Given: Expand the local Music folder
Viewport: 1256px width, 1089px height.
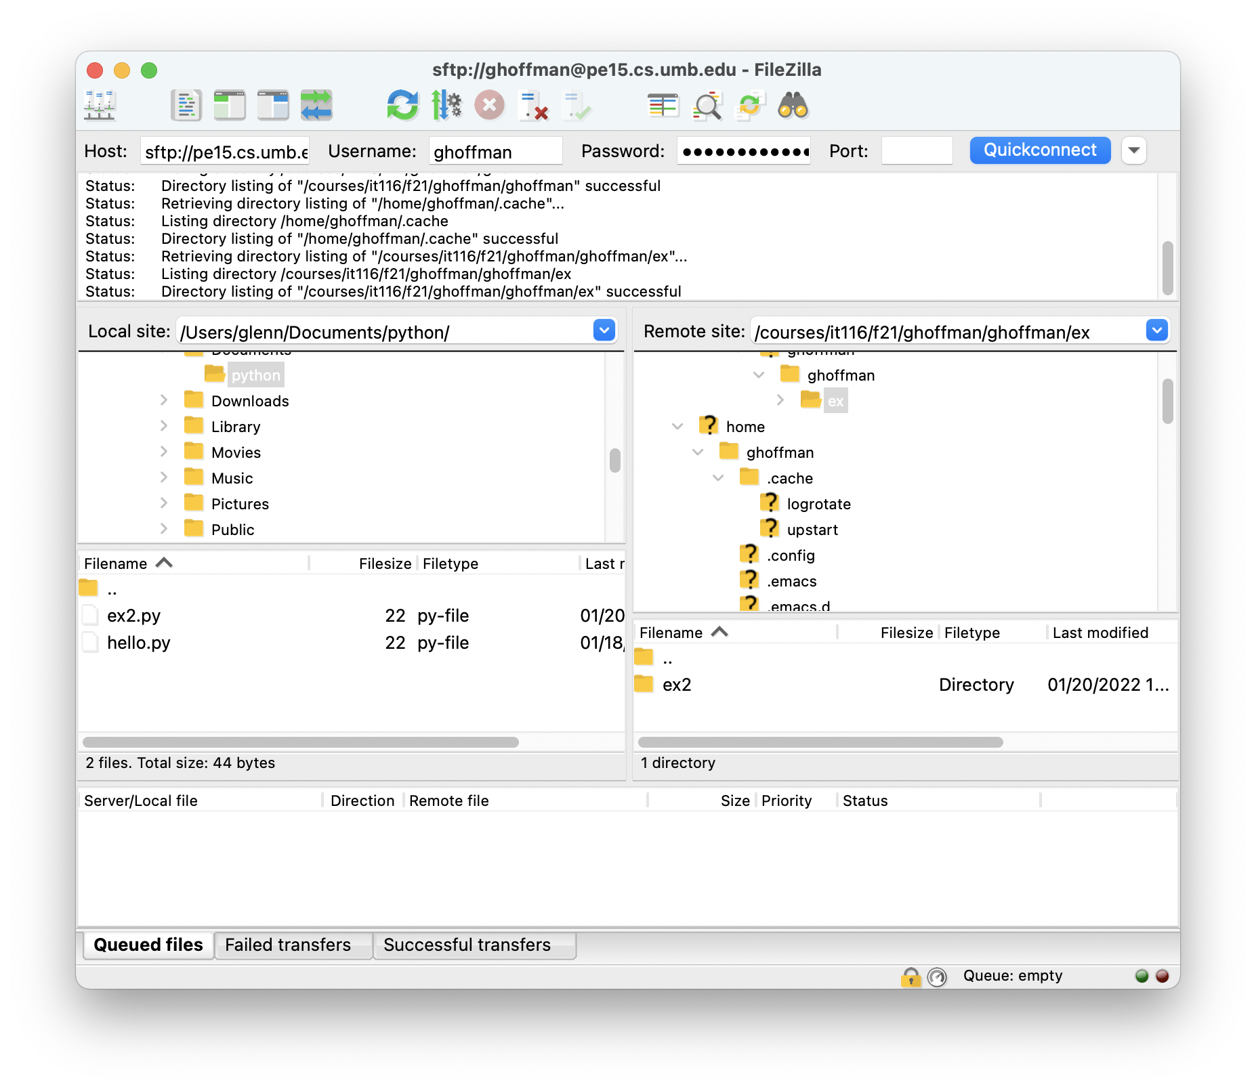Looking at the screenshot, I should [x=163, y=477].
